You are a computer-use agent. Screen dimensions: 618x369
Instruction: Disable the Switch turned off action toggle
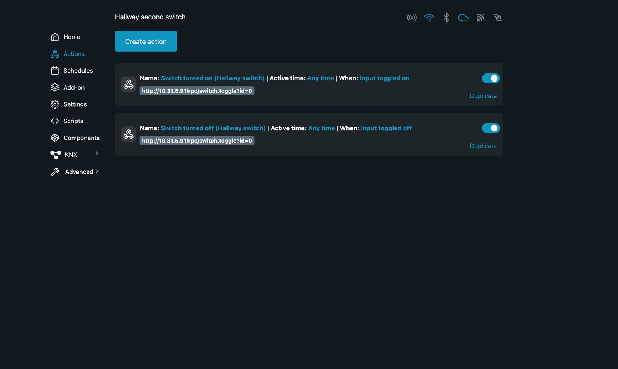[x=491, y=128]
